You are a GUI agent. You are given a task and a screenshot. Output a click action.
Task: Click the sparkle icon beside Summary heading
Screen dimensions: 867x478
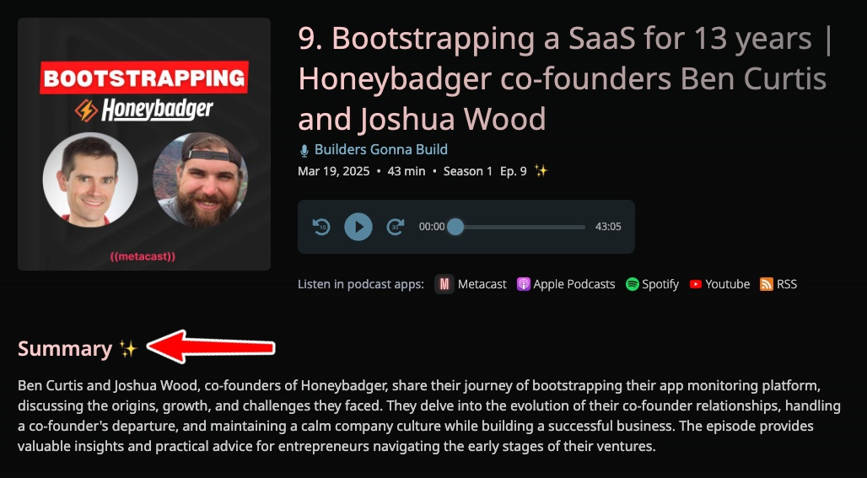coord(128,349)
